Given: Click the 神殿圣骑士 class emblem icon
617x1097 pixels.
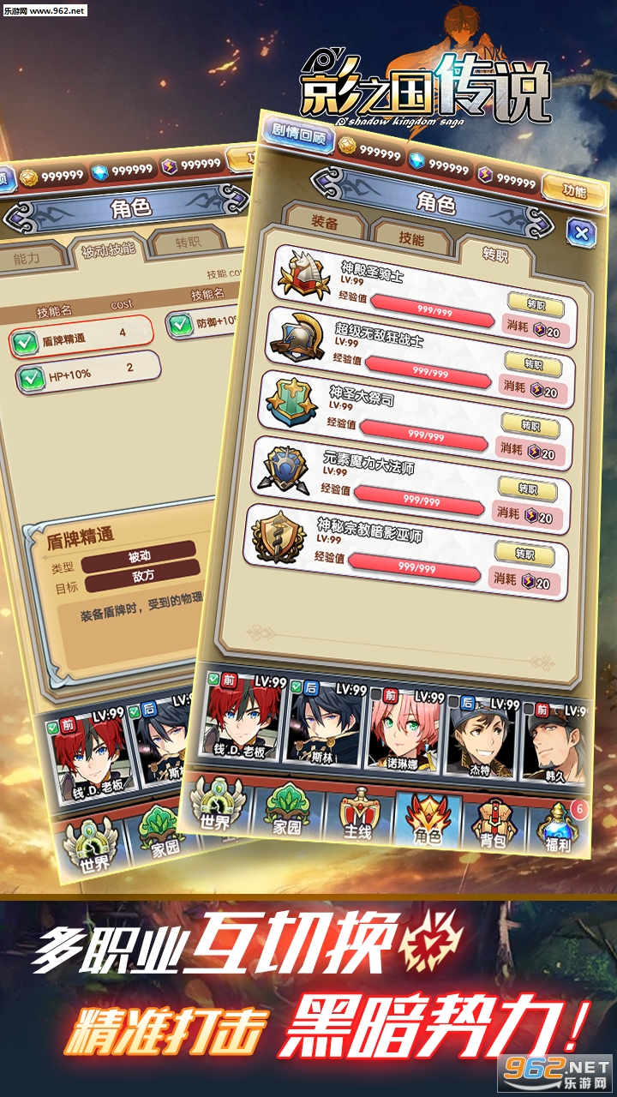Looking at the screenshot, I should click(307, 276).
